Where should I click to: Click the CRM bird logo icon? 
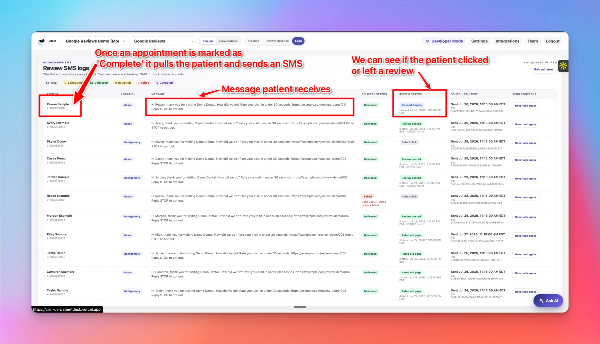pyautogui.click(x=42, y=41)
